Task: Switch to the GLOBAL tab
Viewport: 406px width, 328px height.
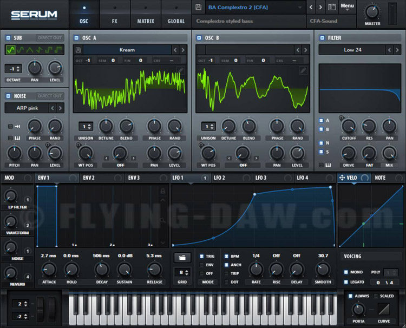Action: [176, 14]
